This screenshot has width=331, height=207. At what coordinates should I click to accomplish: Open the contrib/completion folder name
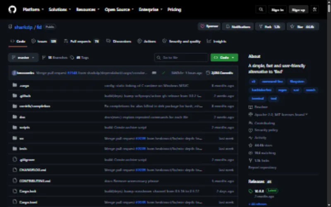(35, 106)
